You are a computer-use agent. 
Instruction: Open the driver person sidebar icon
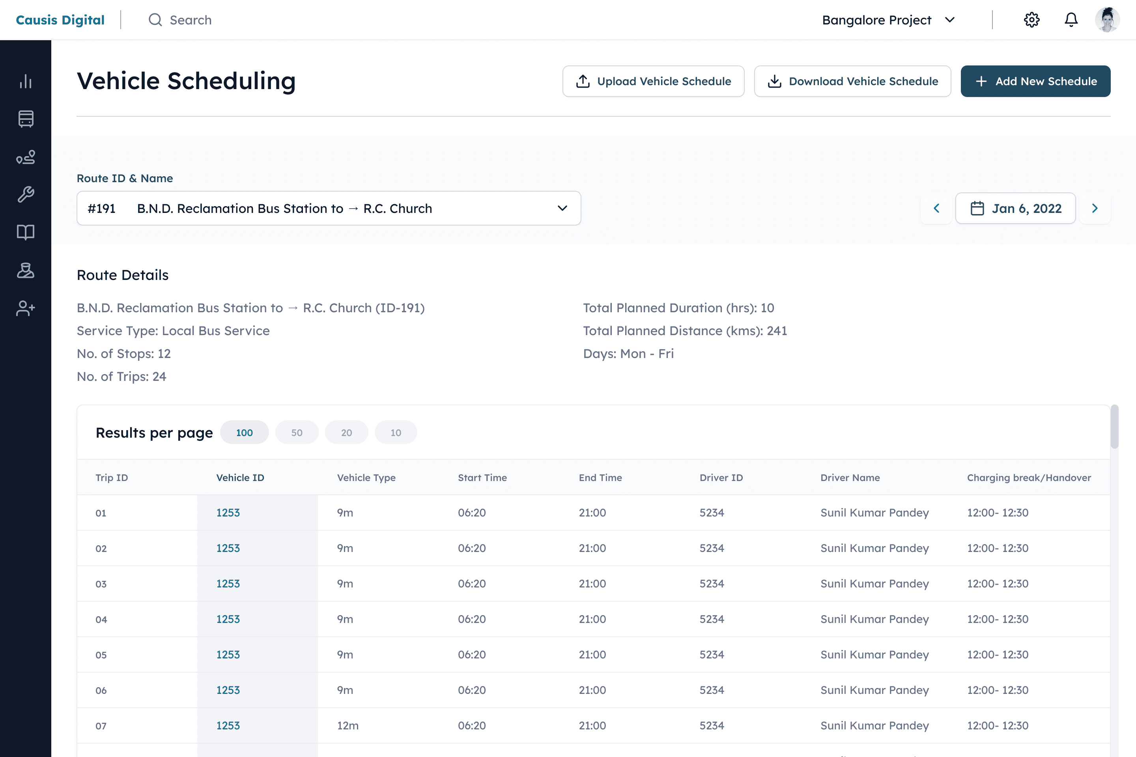pos(26,270)
